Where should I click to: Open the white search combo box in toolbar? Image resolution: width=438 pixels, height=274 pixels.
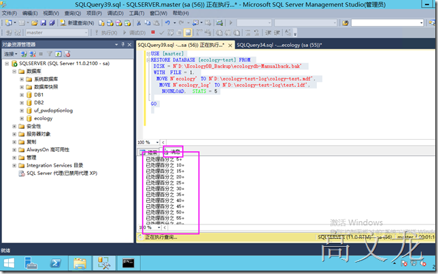(x=388, y=23)
